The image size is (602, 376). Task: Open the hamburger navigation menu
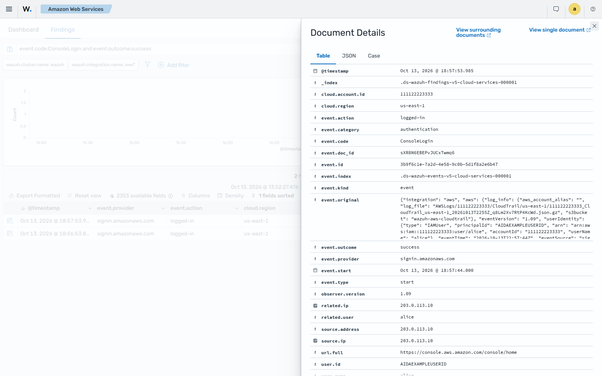coord(9,9)
